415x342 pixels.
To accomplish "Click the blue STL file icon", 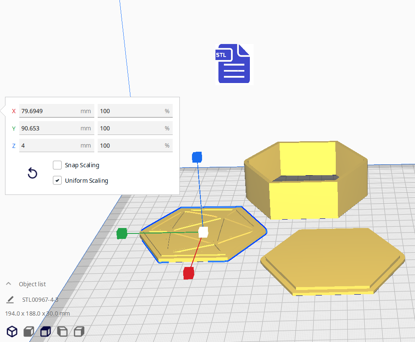I will point(234,65).
